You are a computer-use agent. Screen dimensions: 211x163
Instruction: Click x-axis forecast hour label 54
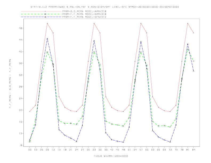click(135, 150)
